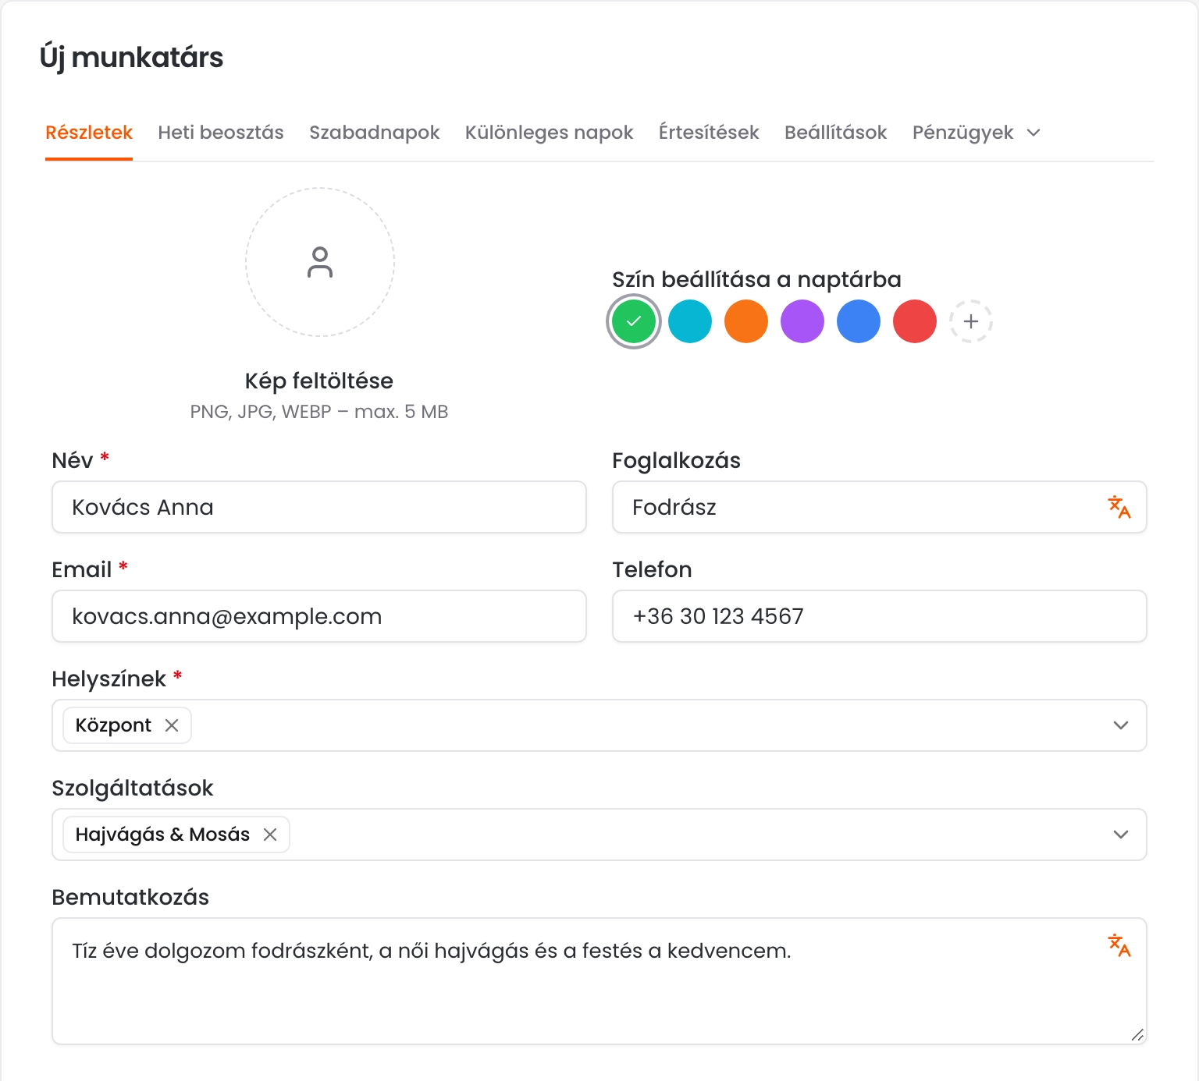Click the PNG, JPG, WEBP format hint
Image resolution: width=1199 pixels, height=1081 pixels.
[319, 412]
